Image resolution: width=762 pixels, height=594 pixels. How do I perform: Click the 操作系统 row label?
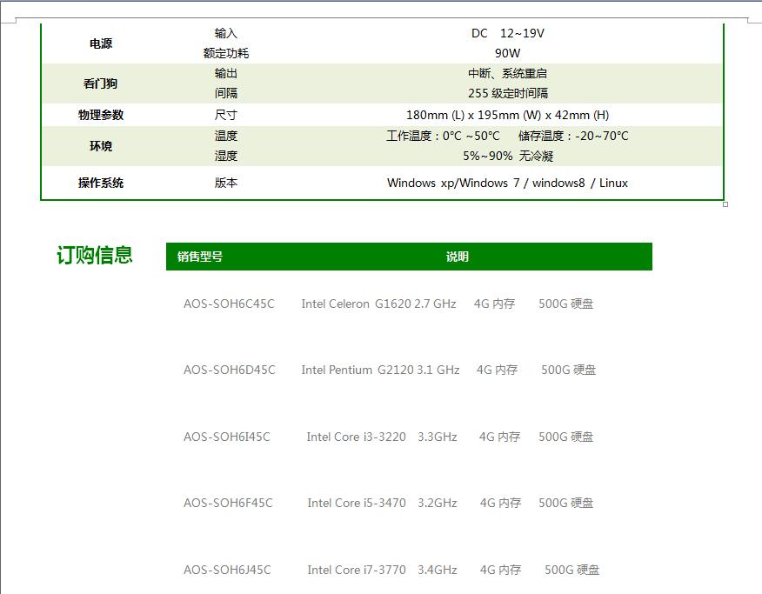point(101,183)
